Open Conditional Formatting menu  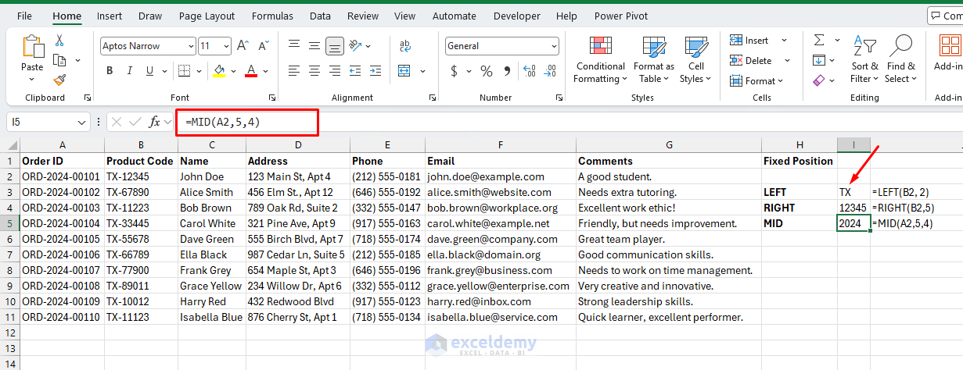(599, 59)
